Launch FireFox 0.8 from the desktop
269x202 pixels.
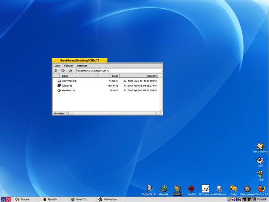(x=261, y=189)
